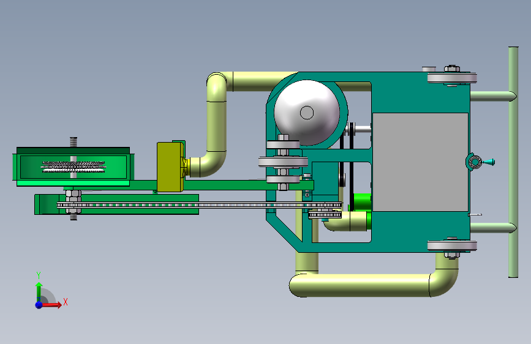Select the green chain guard plate
The height and width of the screenshot is (344, 531).
[x=116, y=204]
